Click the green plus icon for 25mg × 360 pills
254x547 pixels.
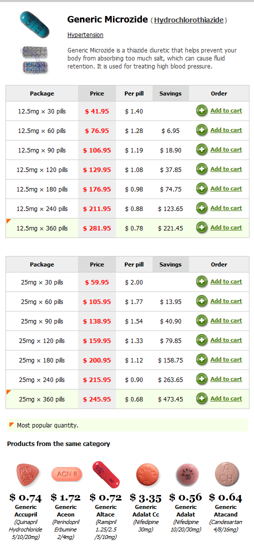201,398
